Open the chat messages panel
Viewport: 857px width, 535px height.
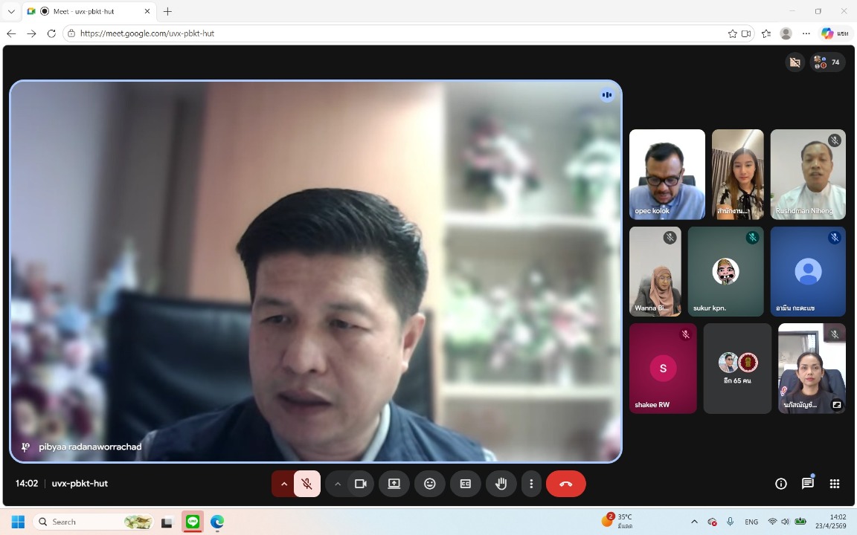[808, 484]
